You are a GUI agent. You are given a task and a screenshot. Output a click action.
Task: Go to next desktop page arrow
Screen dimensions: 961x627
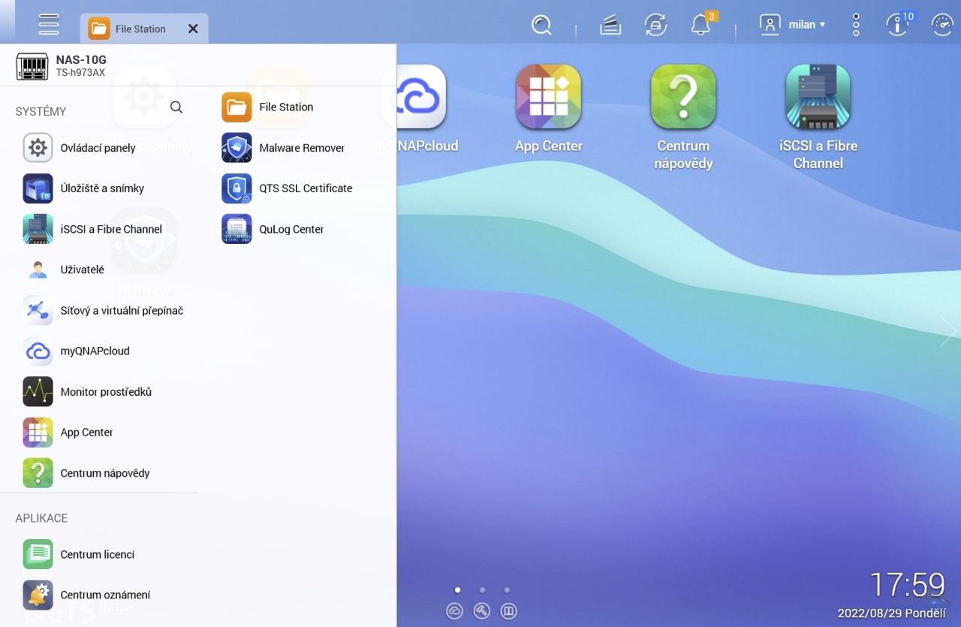pos(948,331)
